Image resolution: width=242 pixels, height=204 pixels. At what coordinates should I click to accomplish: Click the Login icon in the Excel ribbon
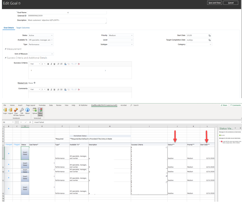pos(5,110)
